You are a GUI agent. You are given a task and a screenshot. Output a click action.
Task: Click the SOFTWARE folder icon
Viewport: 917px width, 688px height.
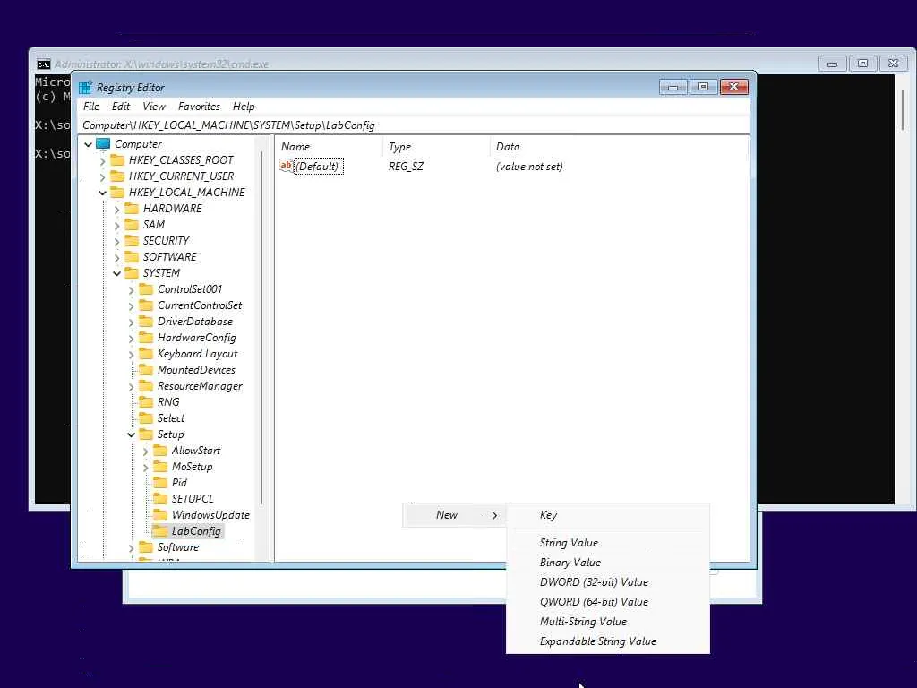coord(132,257)
